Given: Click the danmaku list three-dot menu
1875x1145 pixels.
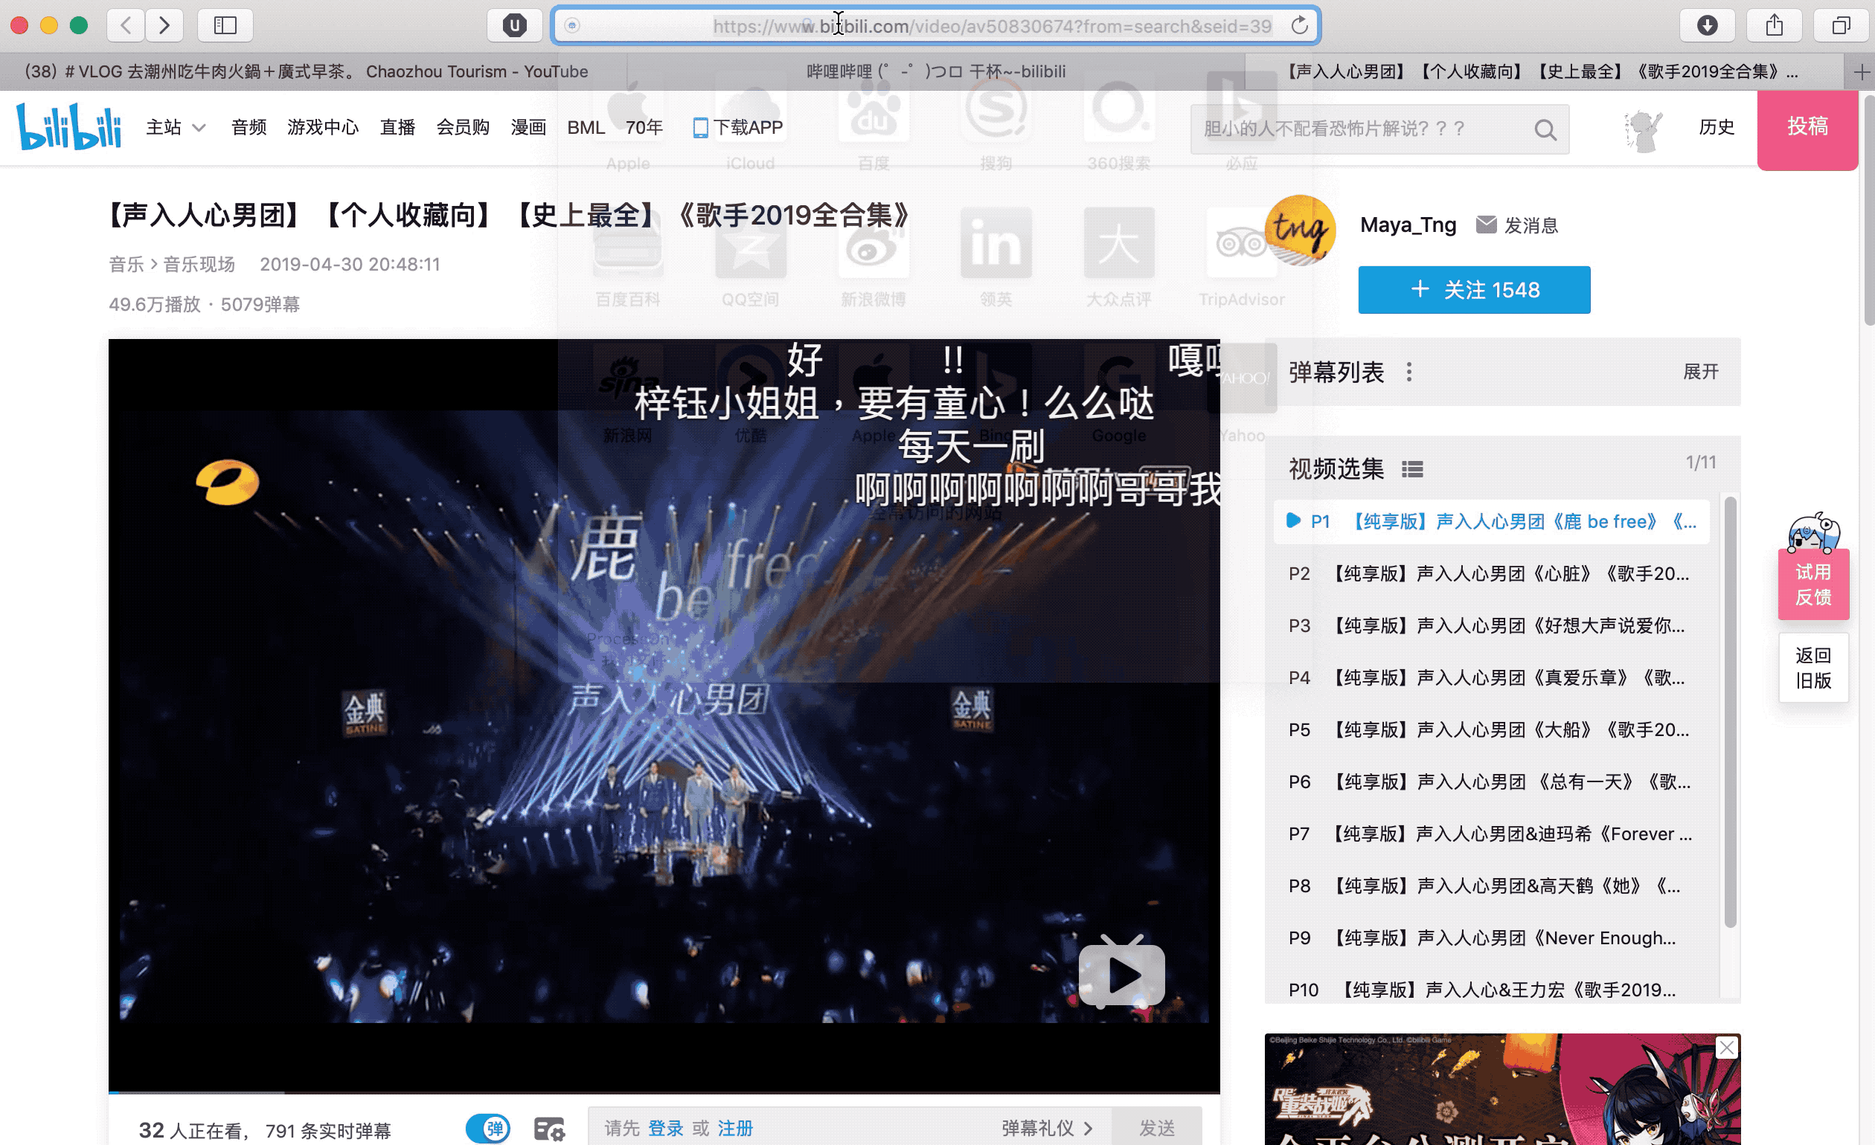Looking at the screenshot, I should (x=1408, y=372).
